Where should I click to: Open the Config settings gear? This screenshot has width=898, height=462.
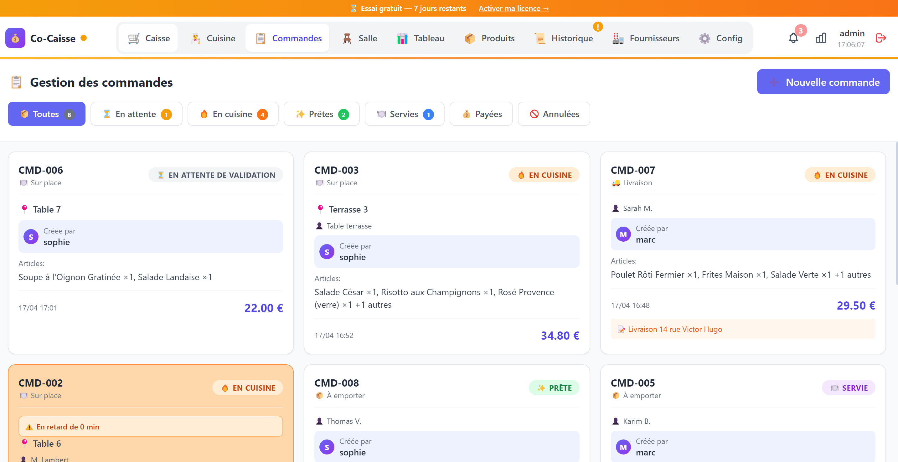click(720, 38)
